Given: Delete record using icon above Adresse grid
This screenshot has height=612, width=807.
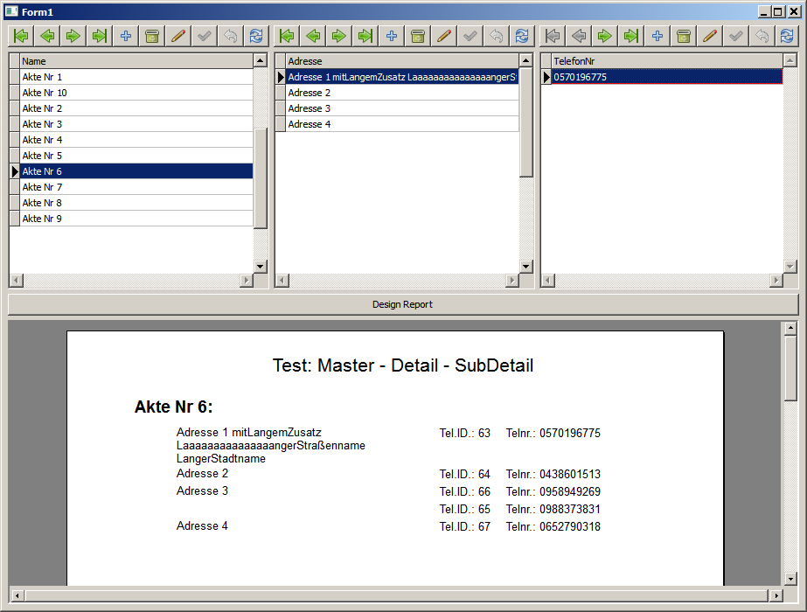Looking at the screenshot, I should click(x=418, y=36).
